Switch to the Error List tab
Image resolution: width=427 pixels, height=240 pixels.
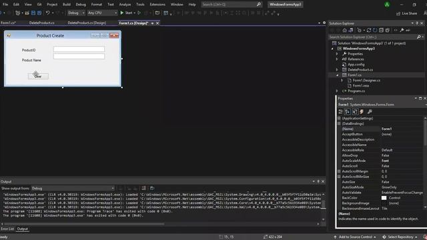pyautogui.click(x=7, y=229)
